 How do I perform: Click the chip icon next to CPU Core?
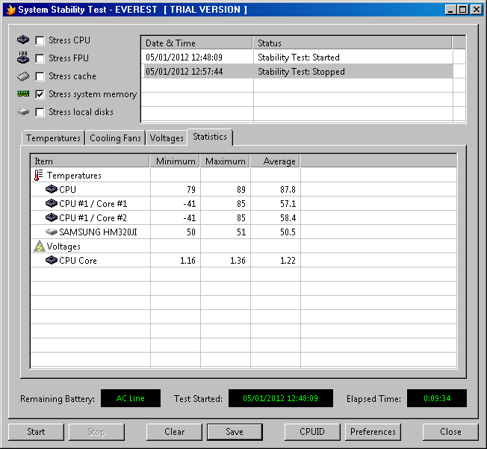[x=51, y=261]
